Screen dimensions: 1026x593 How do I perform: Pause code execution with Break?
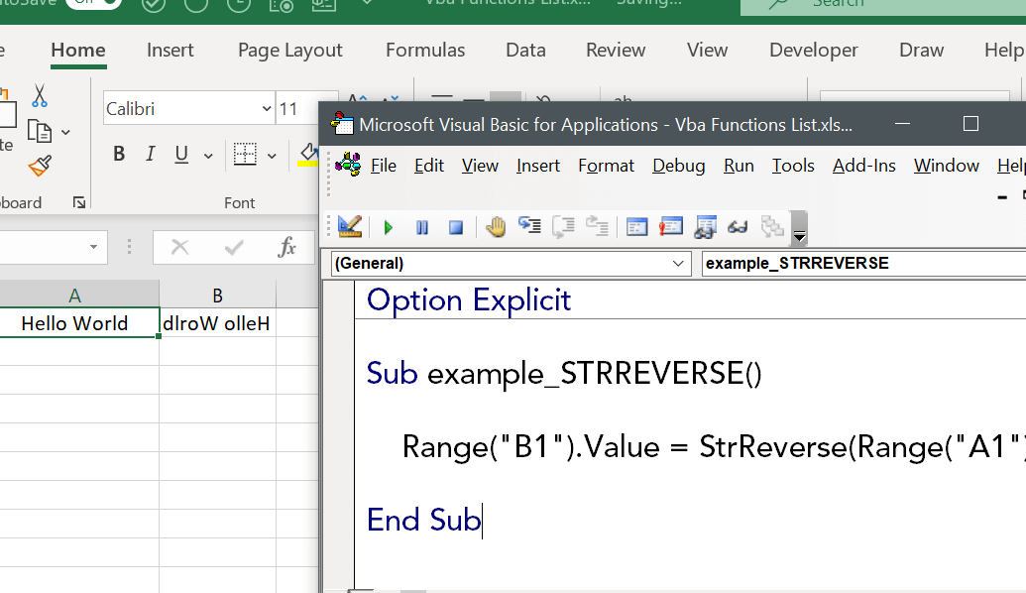[x=421, y=227]
